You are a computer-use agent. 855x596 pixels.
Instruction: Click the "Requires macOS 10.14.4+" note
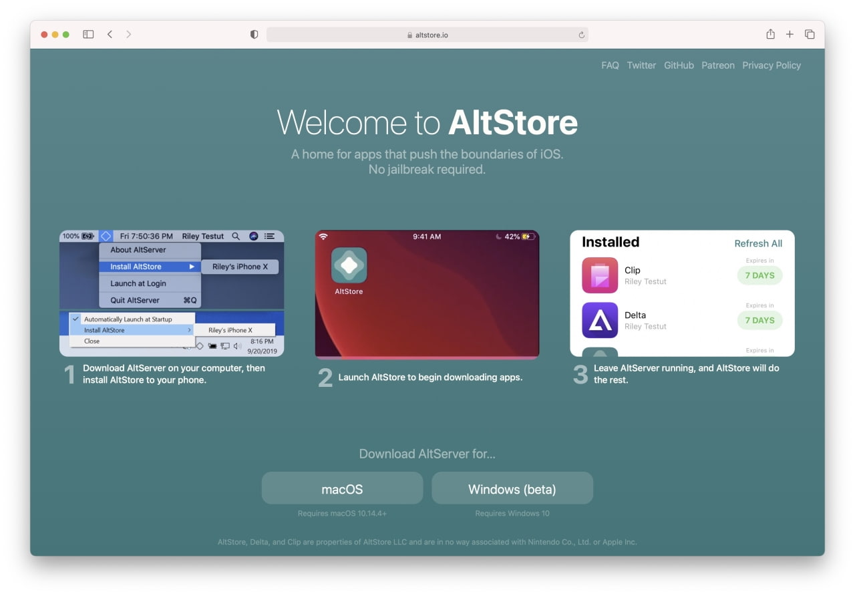pyautogui.click(x=342, y=514)
